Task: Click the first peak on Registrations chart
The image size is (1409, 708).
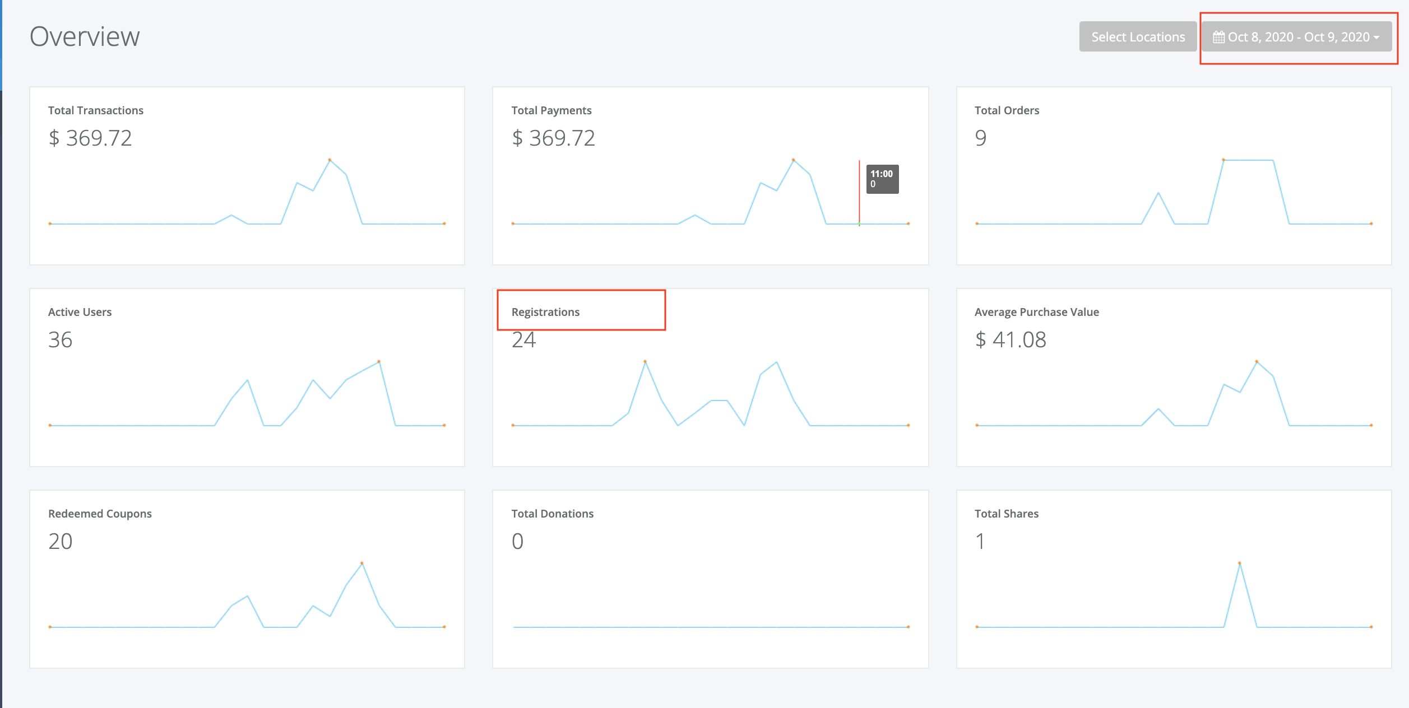Action: point(645,362)
